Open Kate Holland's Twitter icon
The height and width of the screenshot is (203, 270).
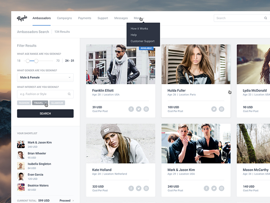coord(138,188)
